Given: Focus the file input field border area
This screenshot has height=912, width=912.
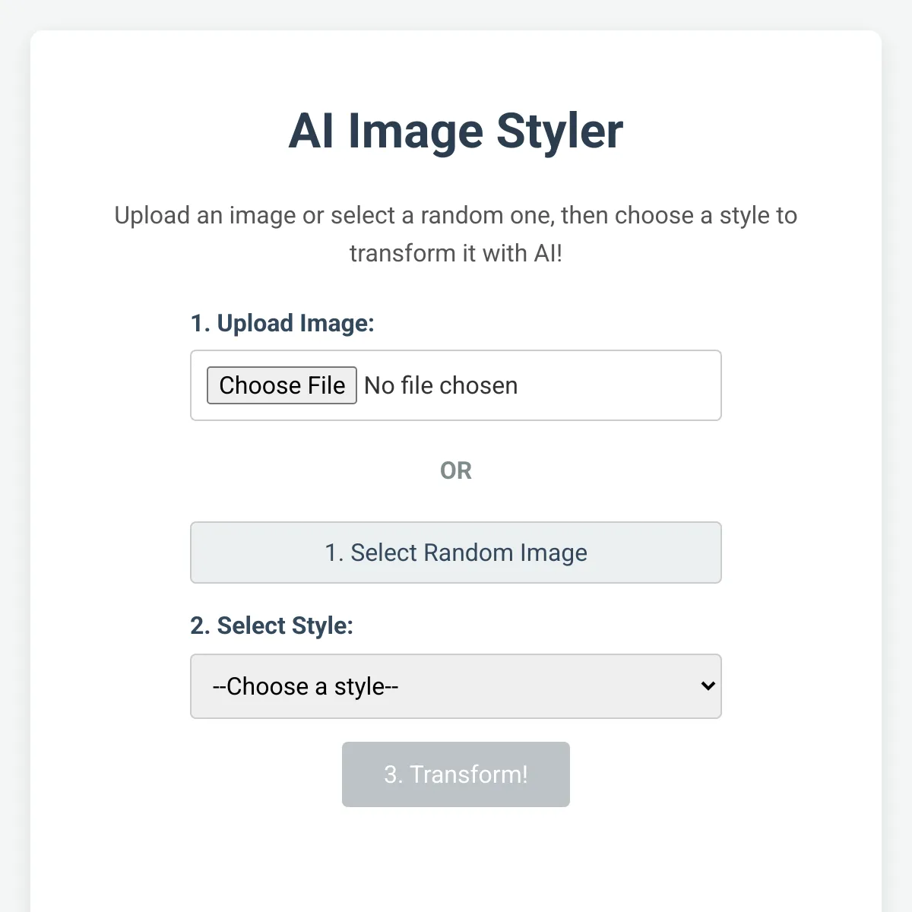Looking at the screenshot, I should pyautogui.click(x=456, y=385).
